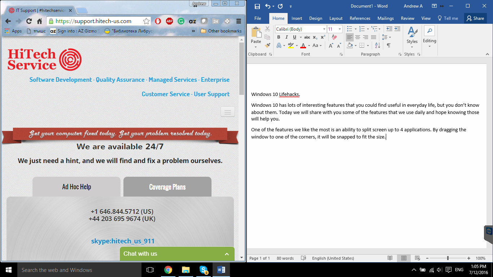This screenshot has height=277, width=493.
Task: Clear all formatting with the eraser icon
Action: 334,37
